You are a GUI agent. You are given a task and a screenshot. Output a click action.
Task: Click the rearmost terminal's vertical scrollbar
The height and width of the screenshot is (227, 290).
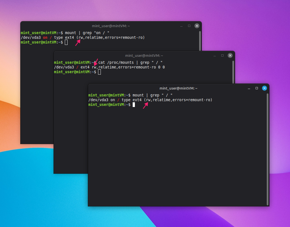pos(200,41)
